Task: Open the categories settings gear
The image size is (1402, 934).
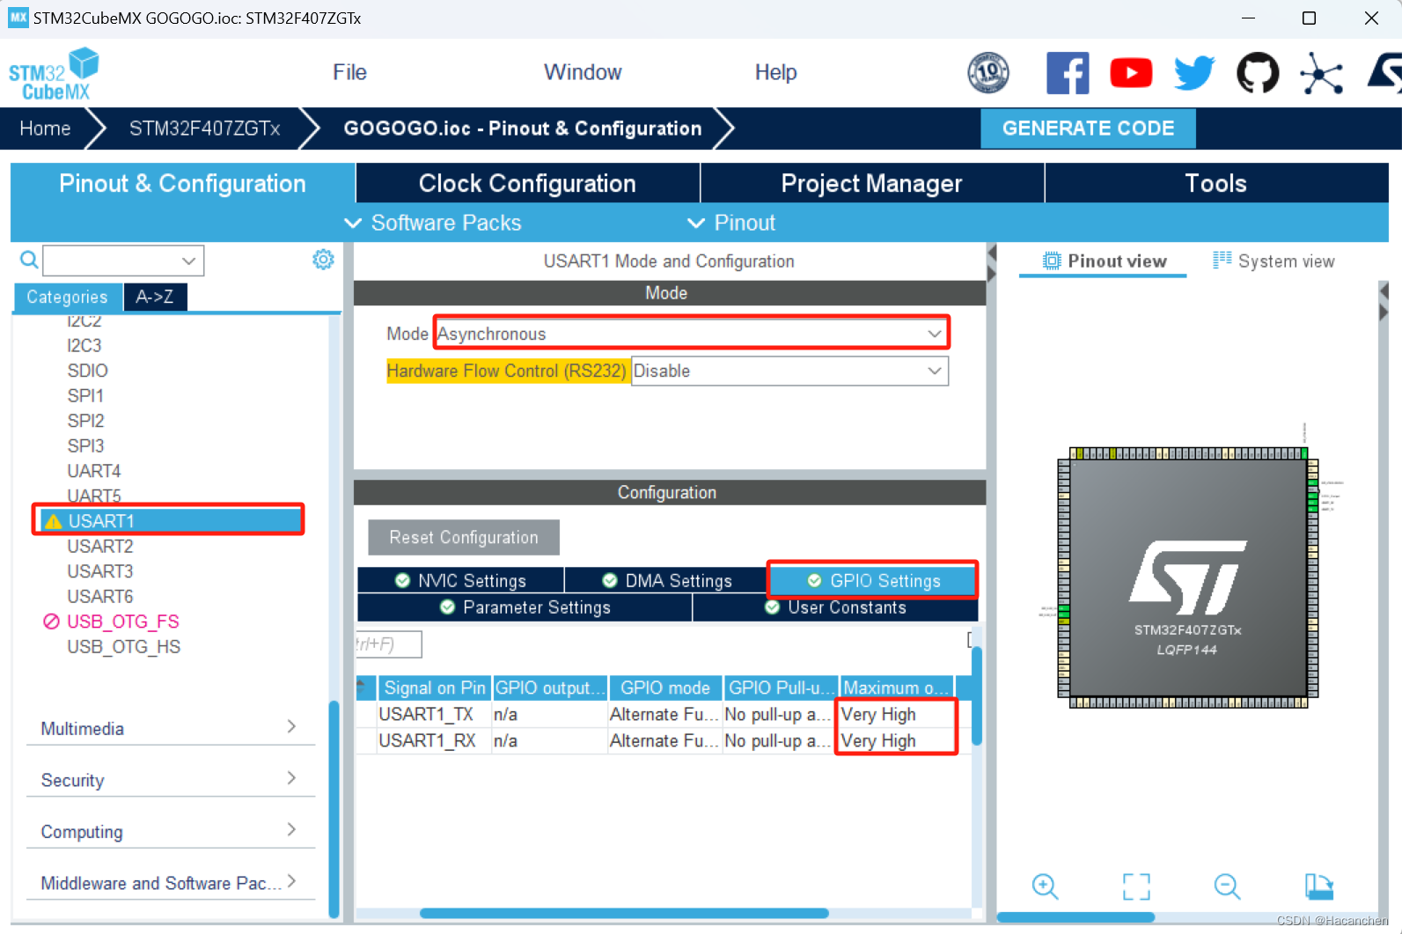Action: pos(323,260)
